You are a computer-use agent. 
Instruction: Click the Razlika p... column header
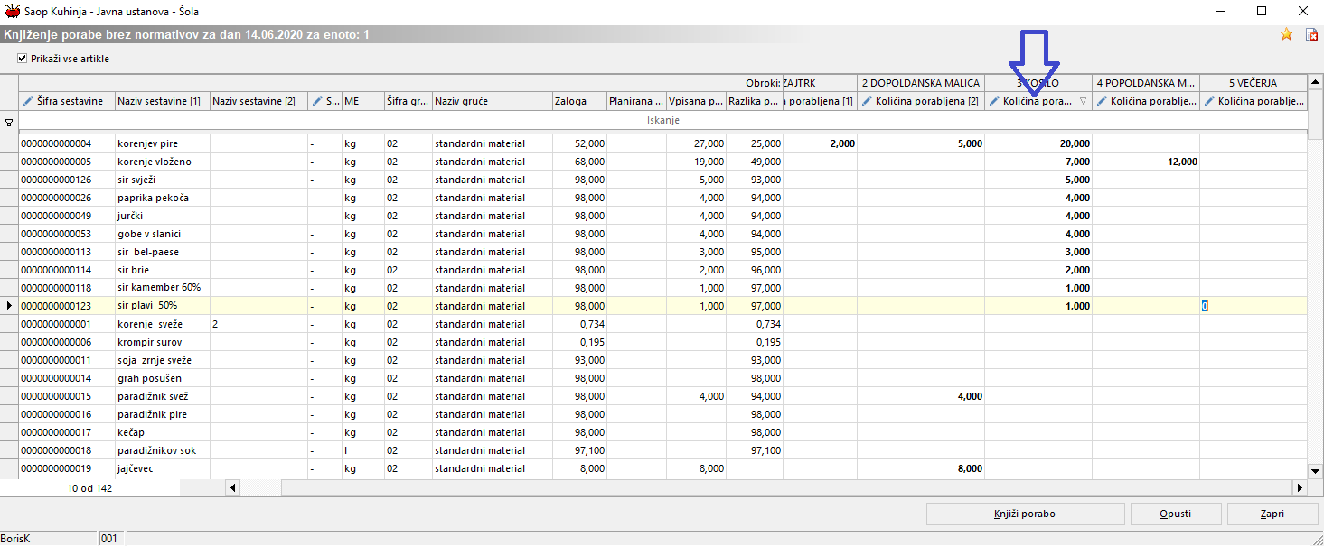click(x=755, y=101)
